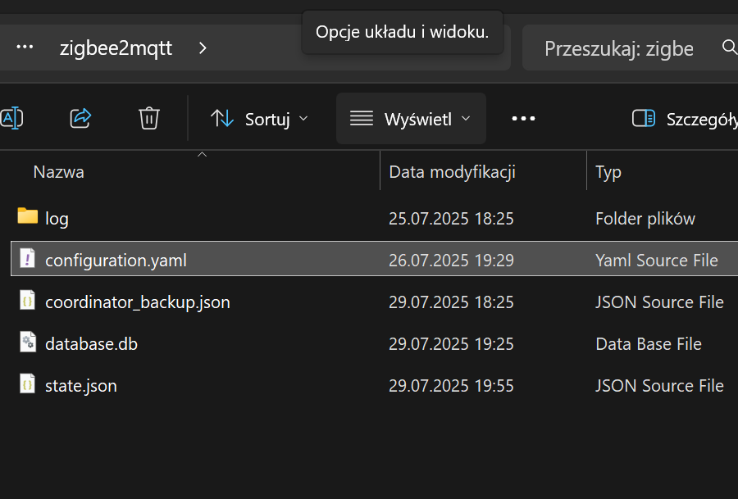
Task: Select the configuration.yaml file icon
Action: [x=27, y=259]
